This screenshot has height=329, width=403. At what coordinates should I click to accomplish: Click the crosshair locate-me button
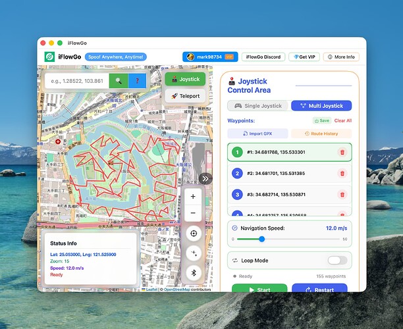(194, 233)
